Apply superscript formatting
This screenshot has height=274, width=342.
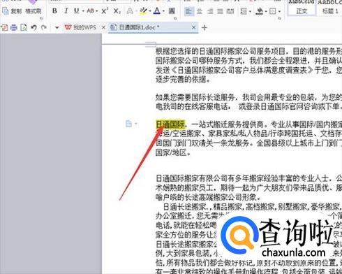tap(105, 10)
